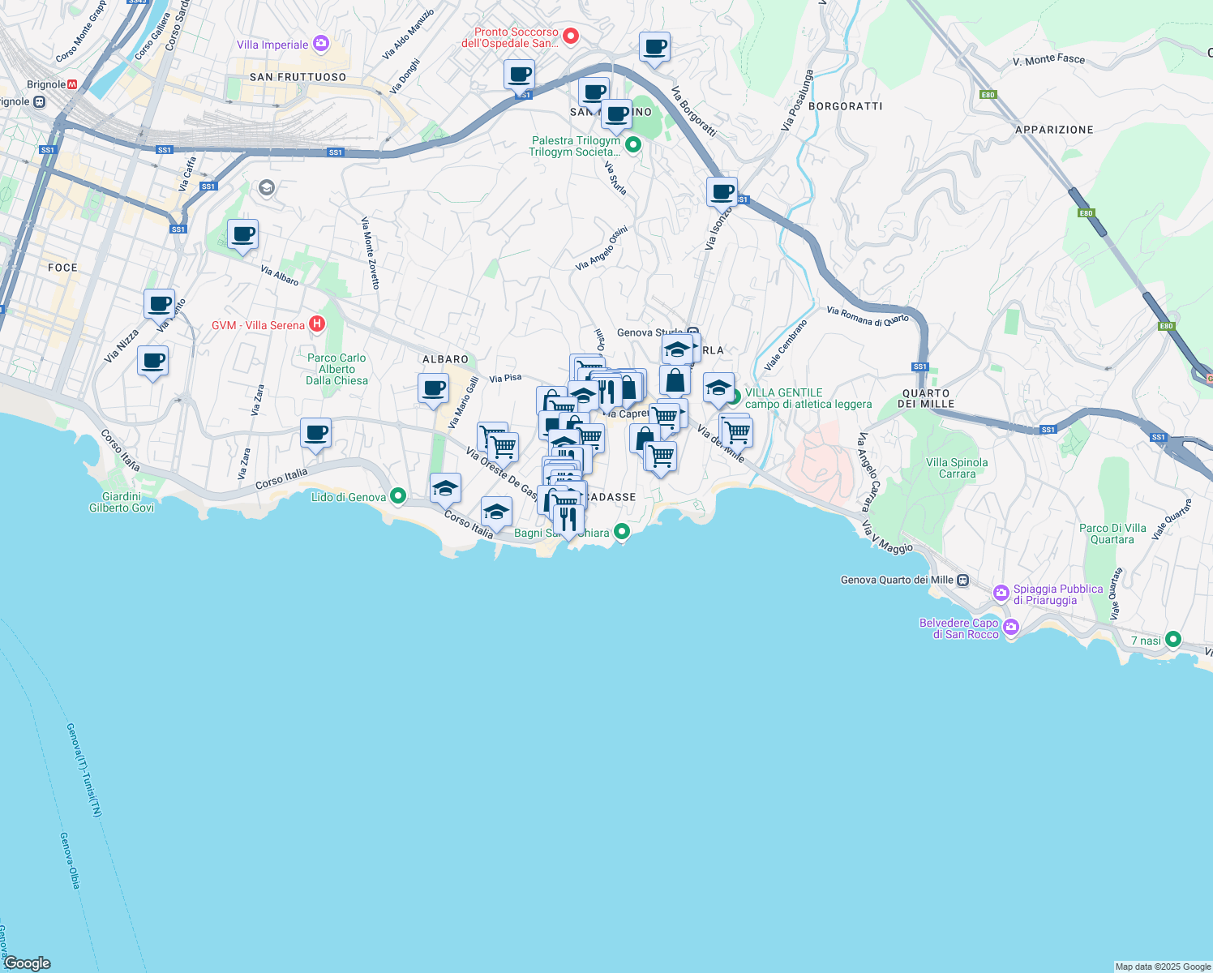Open the Pronto Soccorso dell'Ospedale San label
This screenshot has height=973, width=1213.
pyautogui.click(x=511, y=37)
